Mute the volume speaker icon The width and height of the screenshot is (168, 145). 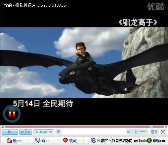(x=129, y=132)
